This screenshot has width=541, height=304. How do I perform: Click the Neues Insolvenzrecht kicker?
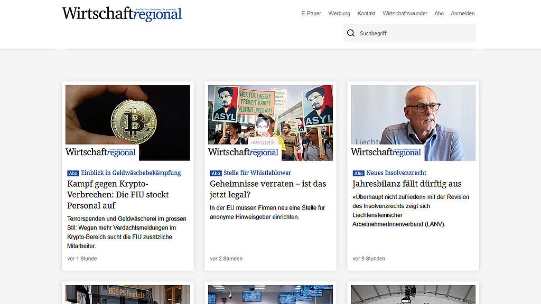[x=396, y=173]
